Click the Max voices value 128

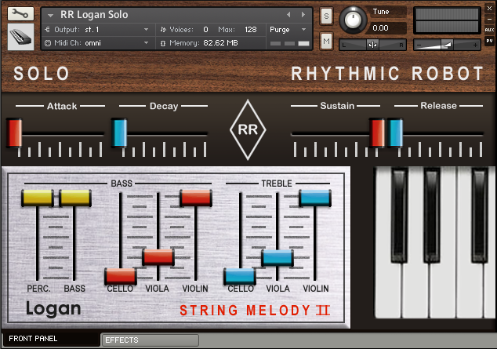point(251,29)
